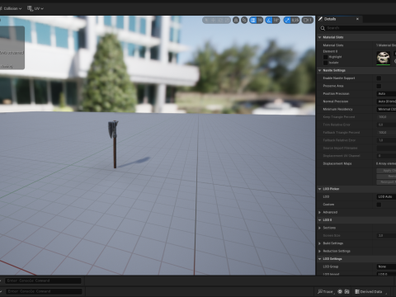Check the Custom LOD checkbox
The width and height of the screenshot is (396, 297).
379,205
